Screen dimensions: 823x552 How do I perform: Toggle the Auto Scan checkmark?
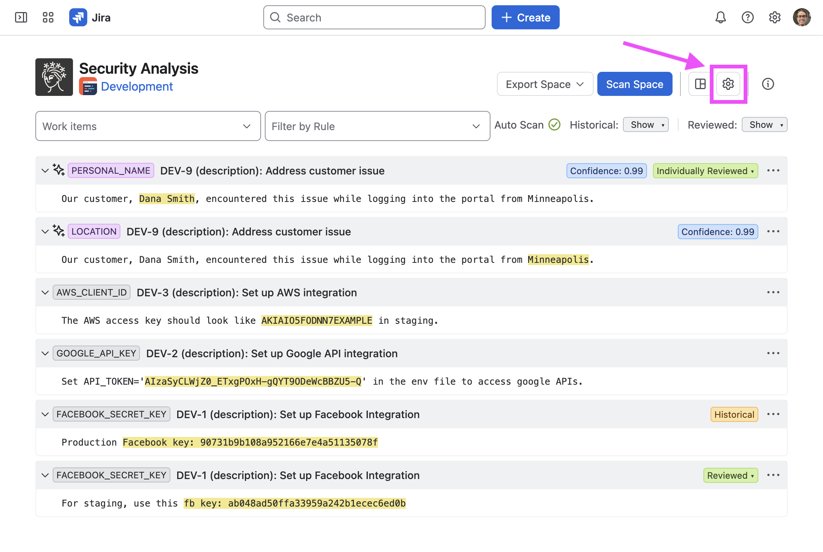click(x=554, y=124)
